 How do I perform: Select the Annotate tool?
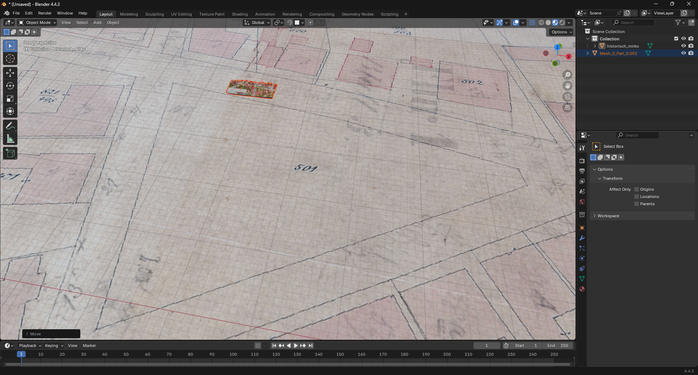tap(10, 126)
